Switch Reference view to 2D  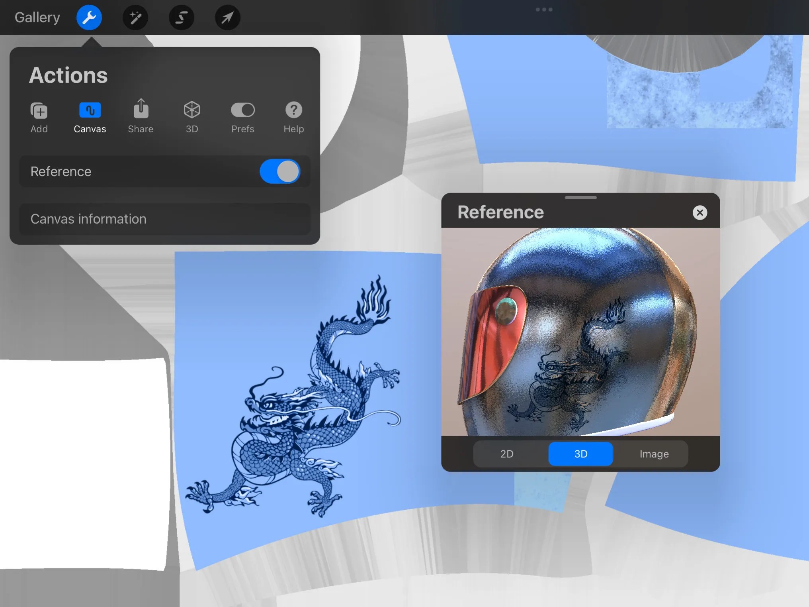(507, 454)
